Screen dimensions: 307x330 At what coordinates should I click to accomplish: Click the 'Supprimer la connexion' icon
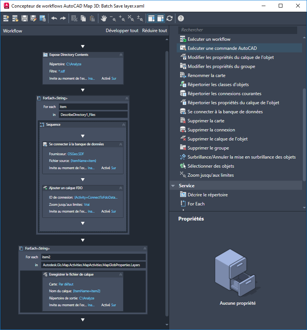pyautogui.click(x=183, y=130)
